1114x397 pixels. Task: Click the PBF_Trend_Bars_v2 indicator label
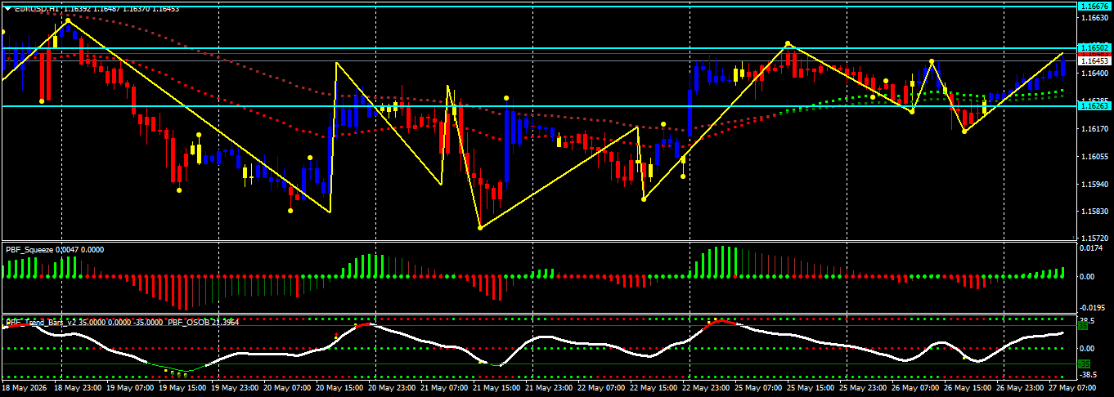pos(41,323)
